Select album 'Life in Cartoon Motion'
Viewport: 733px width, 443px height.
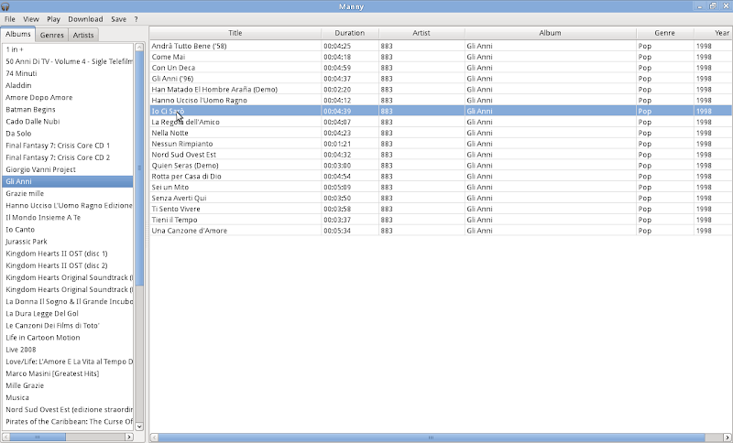(68, 338)
